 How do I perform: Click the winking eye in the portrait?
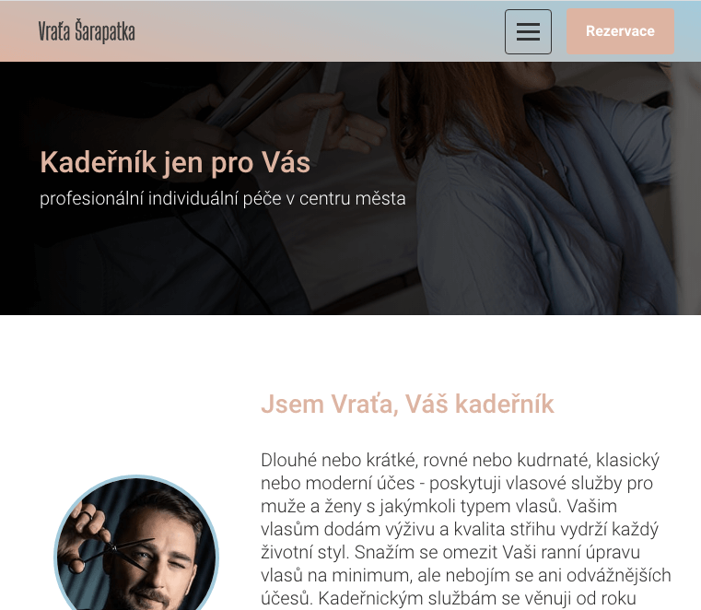(x=178, y=565)
